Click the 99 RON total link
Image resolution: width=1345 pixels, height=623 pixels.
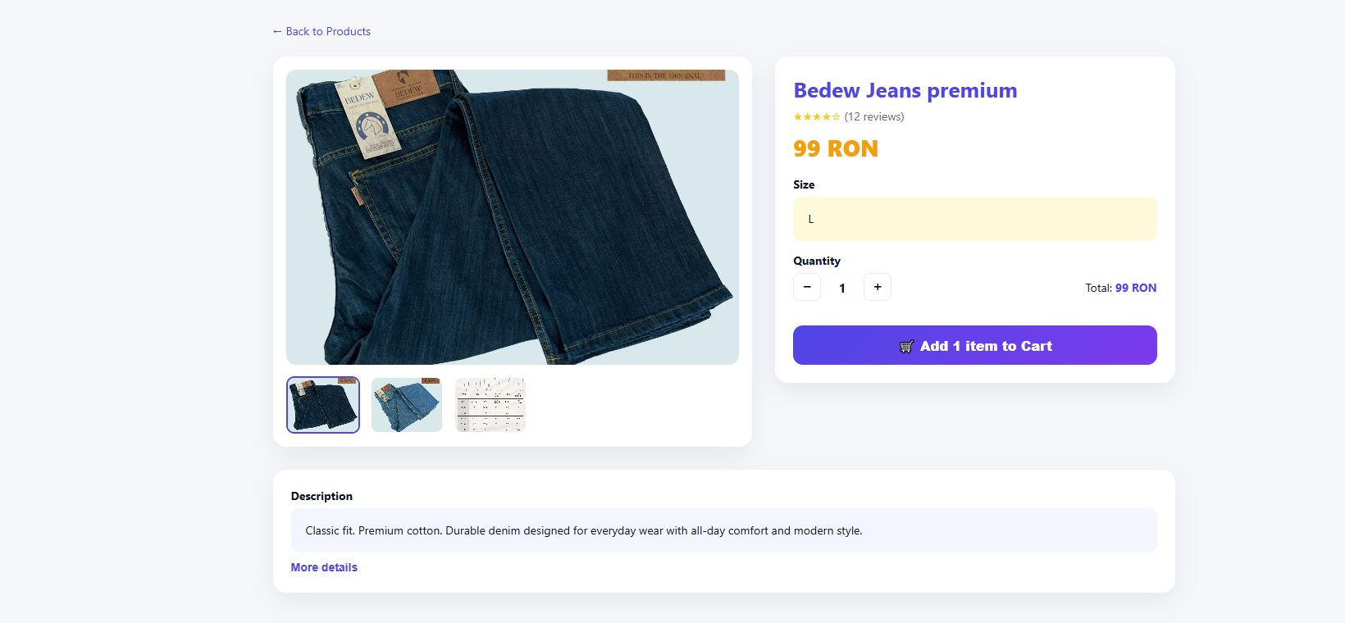tap(1134, 288)
